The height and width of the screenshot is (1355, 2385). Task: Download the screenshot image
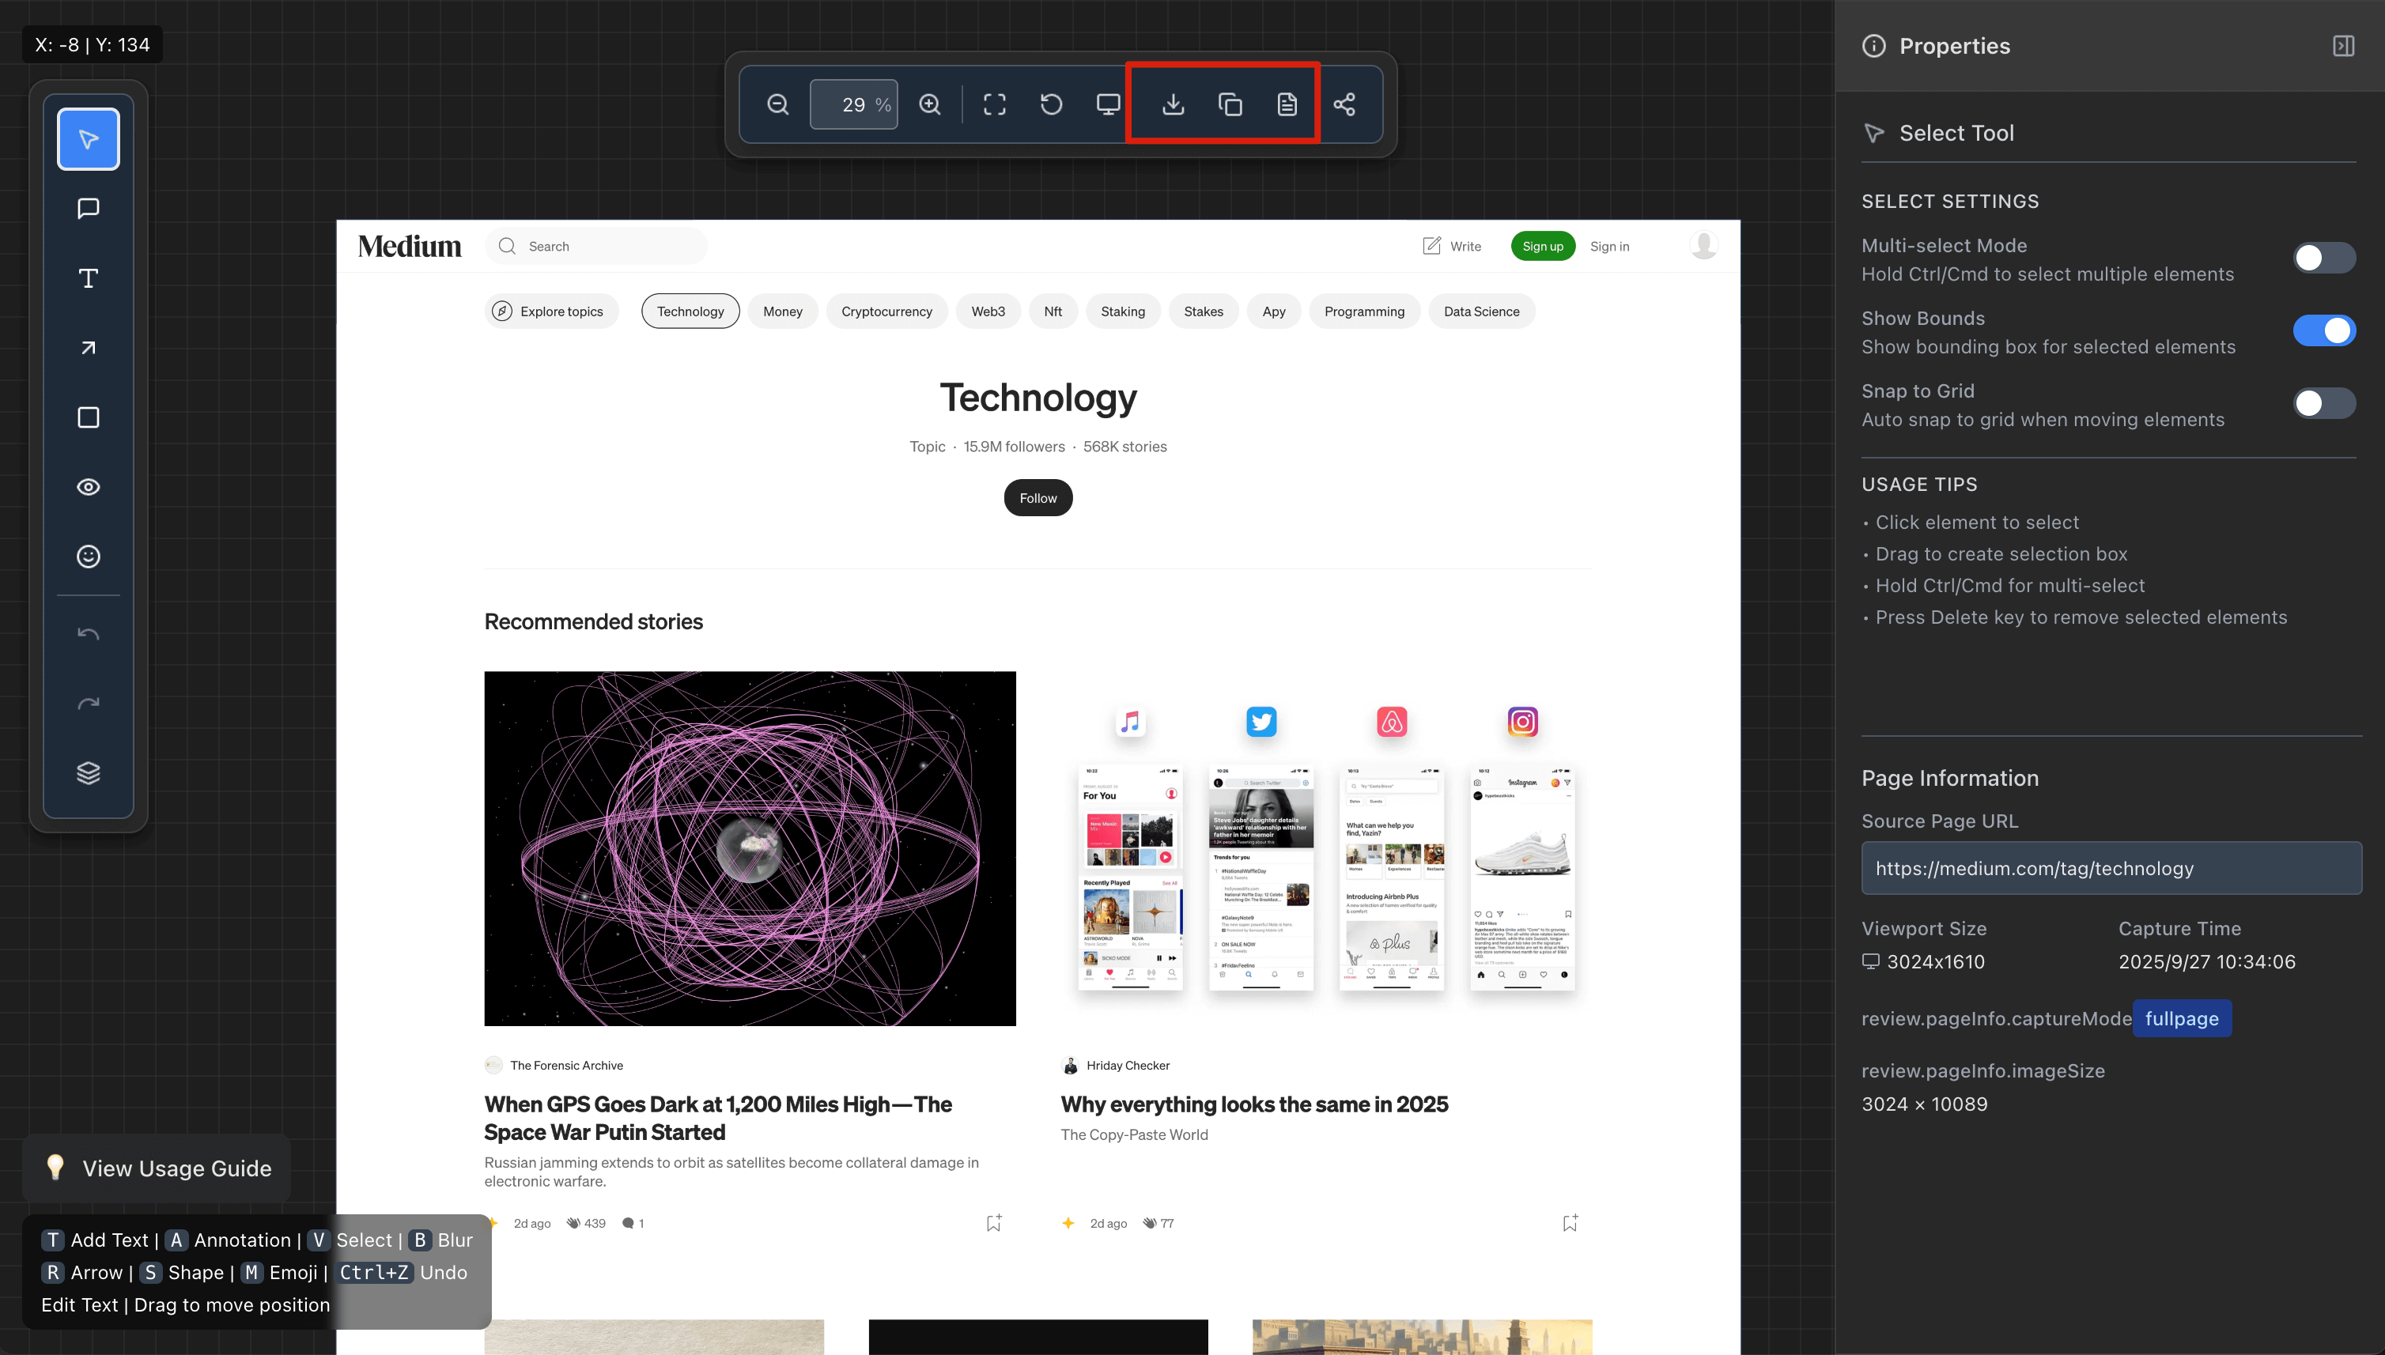[1173, 104]
